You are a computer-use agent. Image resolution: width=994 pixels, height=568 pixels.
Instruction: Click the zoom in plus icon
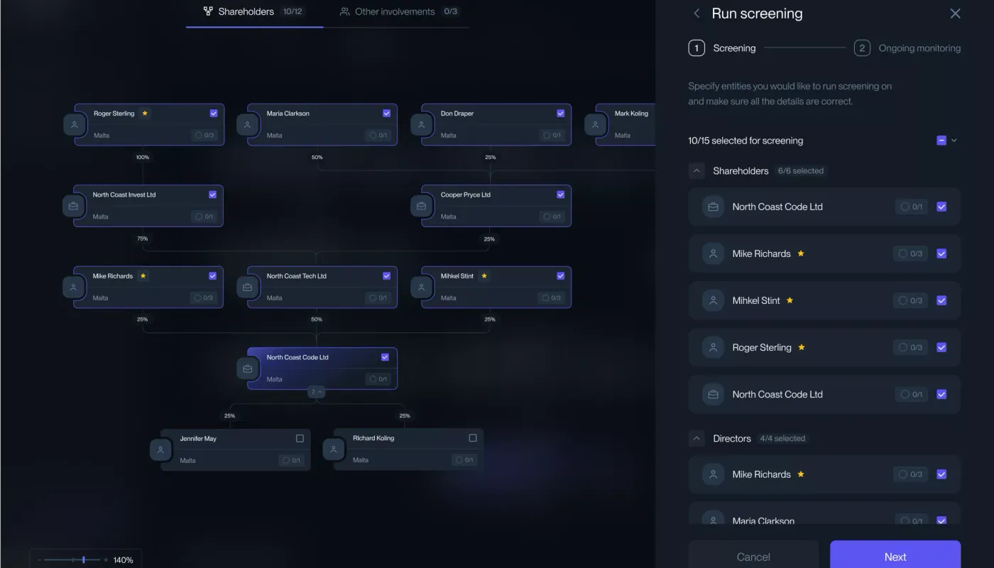point(106,560)
